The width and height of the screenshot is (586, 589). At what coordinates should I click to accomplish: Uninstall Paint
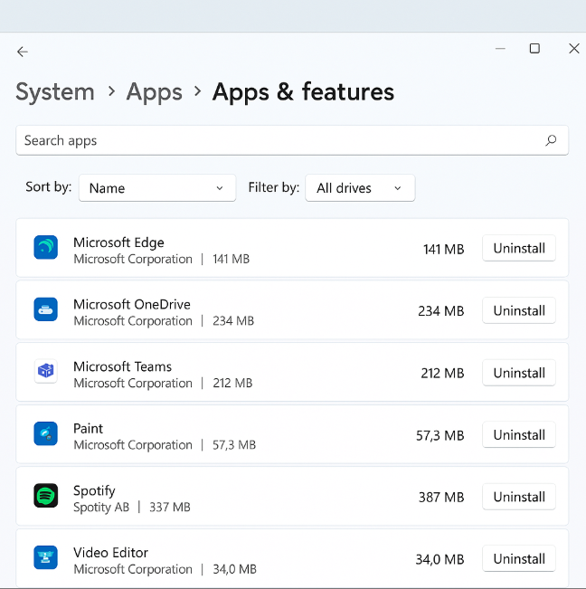pos(519,435)
